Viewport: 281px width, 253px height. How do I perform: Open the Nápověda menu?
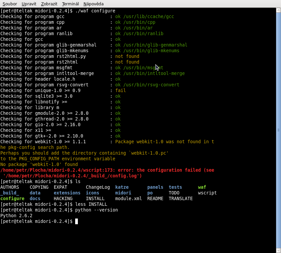[x=93, y=4]
